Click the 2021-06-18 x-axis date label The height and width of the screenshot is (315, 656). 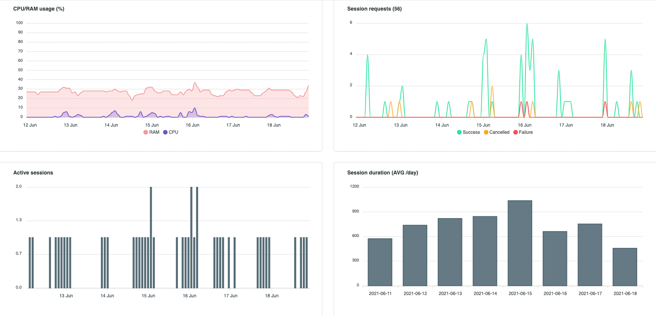coord(625,294)
